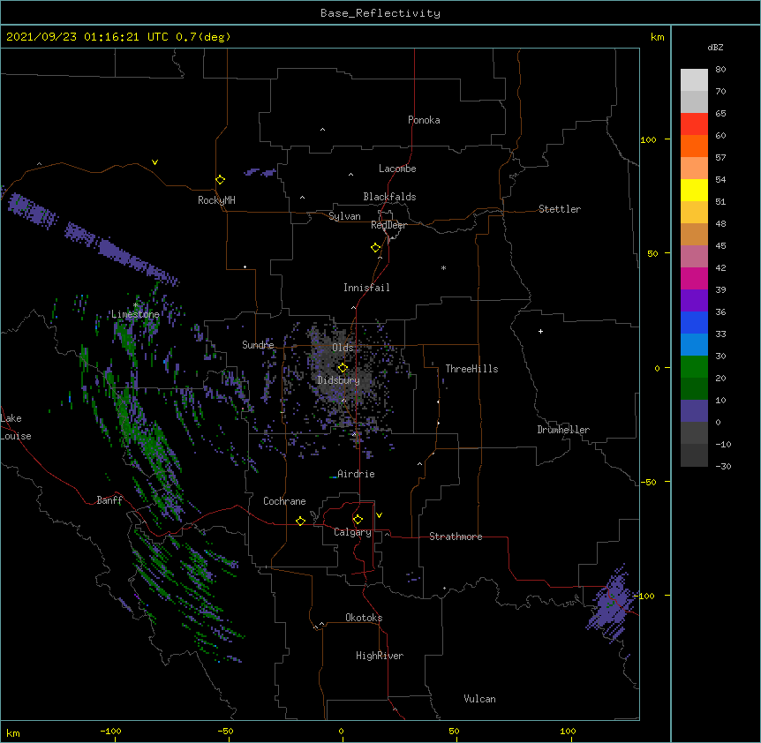The height and width of the screenshot is (743, 761).
Task: Click the Sylvan map label
Action: pyautogui.click(x=344, y=216)
